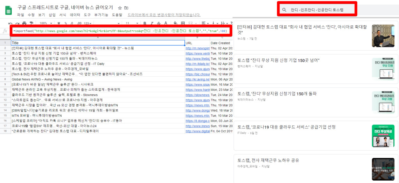This screenshot has width=399, height=183.
Task: Click the thumbnail of the 빅데이터뉴스 article
Action: click(383, 103)
